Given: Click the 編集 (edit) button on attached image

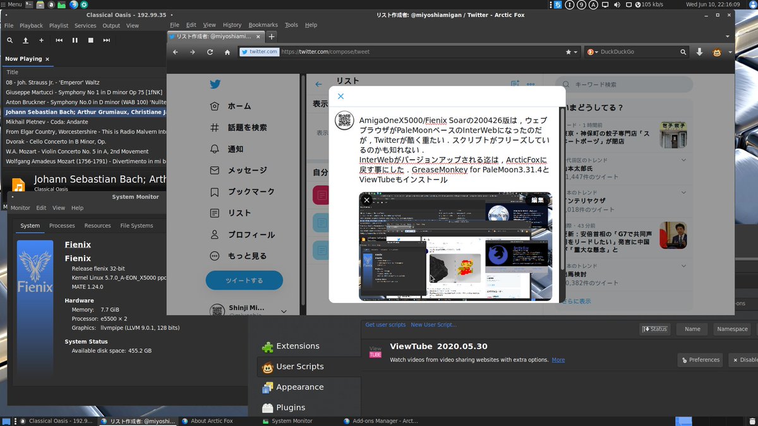Looking at the screenshot, I should [x=537, y=200].
